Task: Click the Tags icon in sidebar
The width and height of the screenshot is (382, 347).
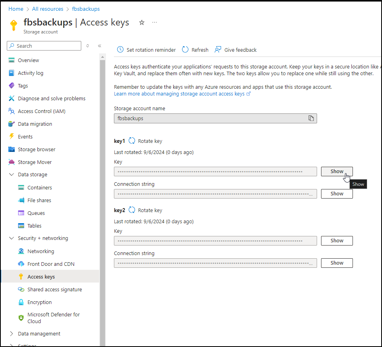Action: point(12,86)
